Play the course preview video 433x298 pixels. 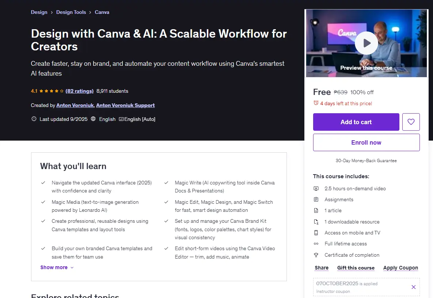pos(366,43)
